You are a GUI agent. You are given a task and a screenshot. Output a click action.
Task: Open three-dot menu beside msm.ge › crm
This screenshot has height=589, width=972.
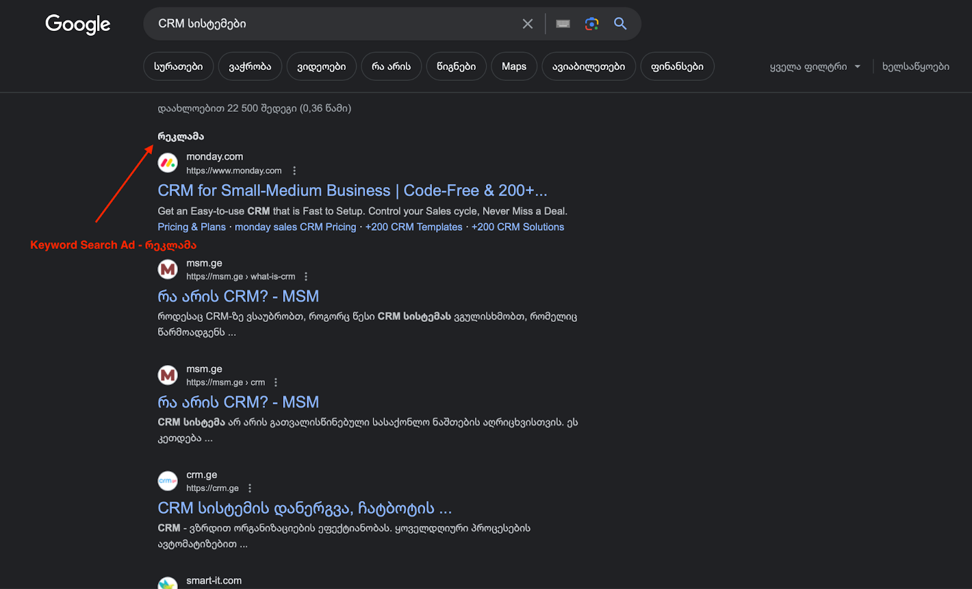275,382
